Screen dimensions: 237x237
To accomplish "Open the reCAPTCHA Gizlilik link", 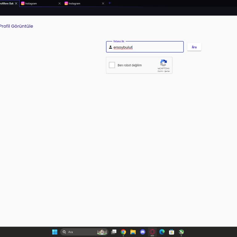I will click(160, 71).
